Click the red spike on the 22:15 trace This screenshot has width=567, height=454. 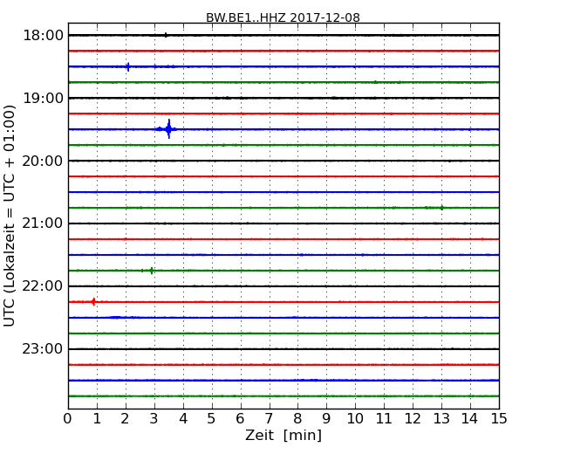pyautogui.click(x=93, y=301)
